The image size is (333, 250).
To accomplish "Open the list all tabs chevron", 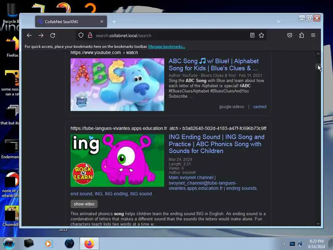I will click(279, 21).
